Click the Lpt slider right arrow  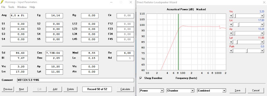pos(262,42)
